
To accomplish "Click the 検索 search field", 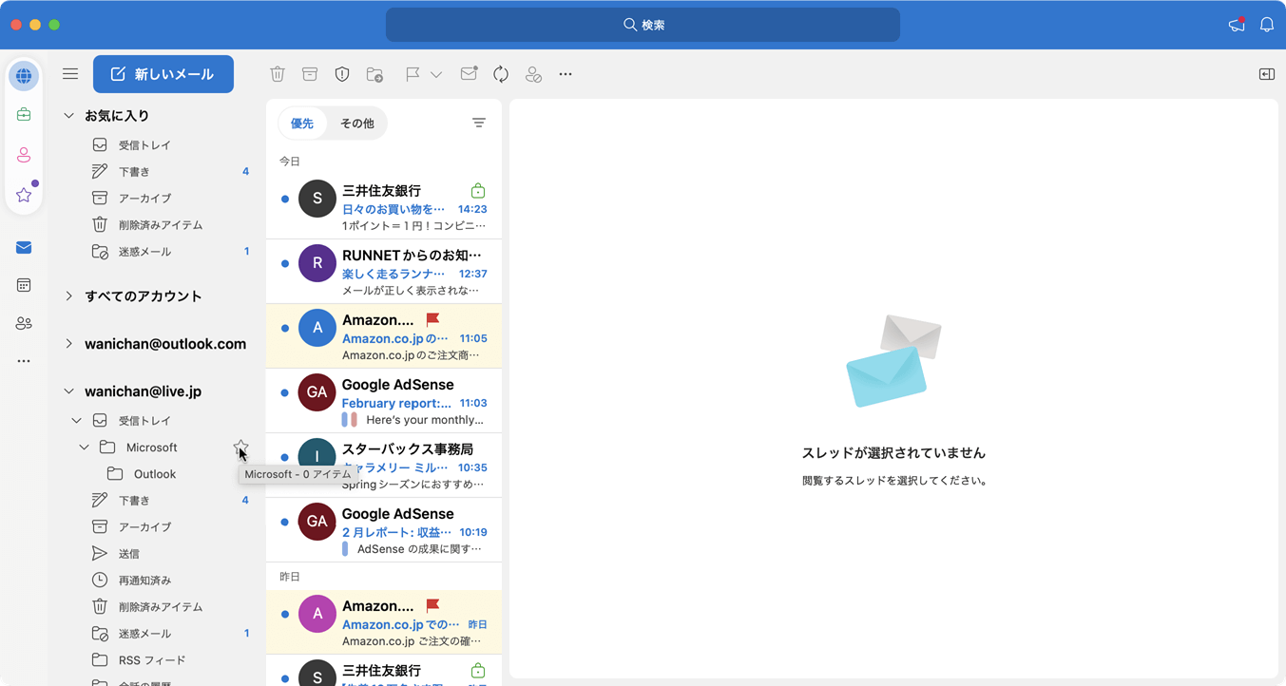I will pos(643,25).
